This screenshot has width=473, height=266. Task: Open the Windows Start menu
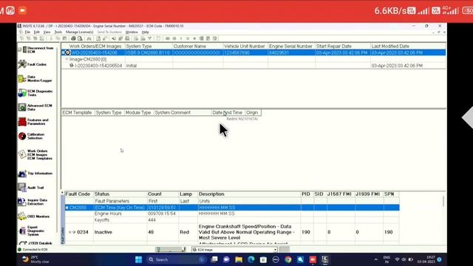(x=138, y=259)
